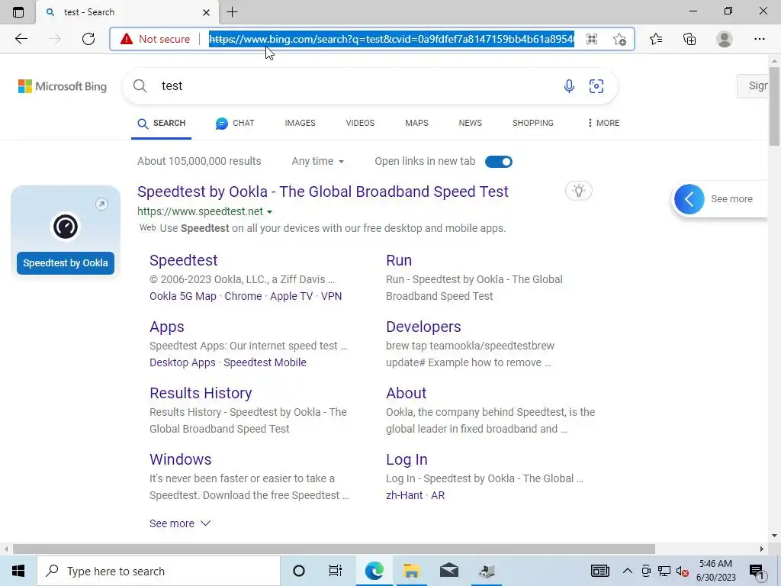Click the horizontal scrollbar thumb

tap(334, 549)
